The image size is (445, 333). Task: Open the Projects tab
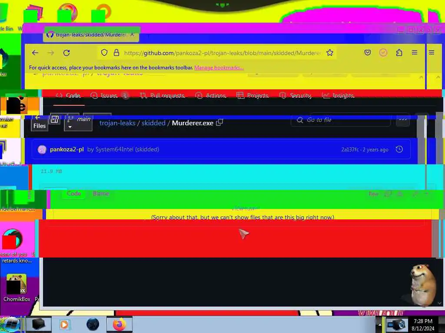252,96
